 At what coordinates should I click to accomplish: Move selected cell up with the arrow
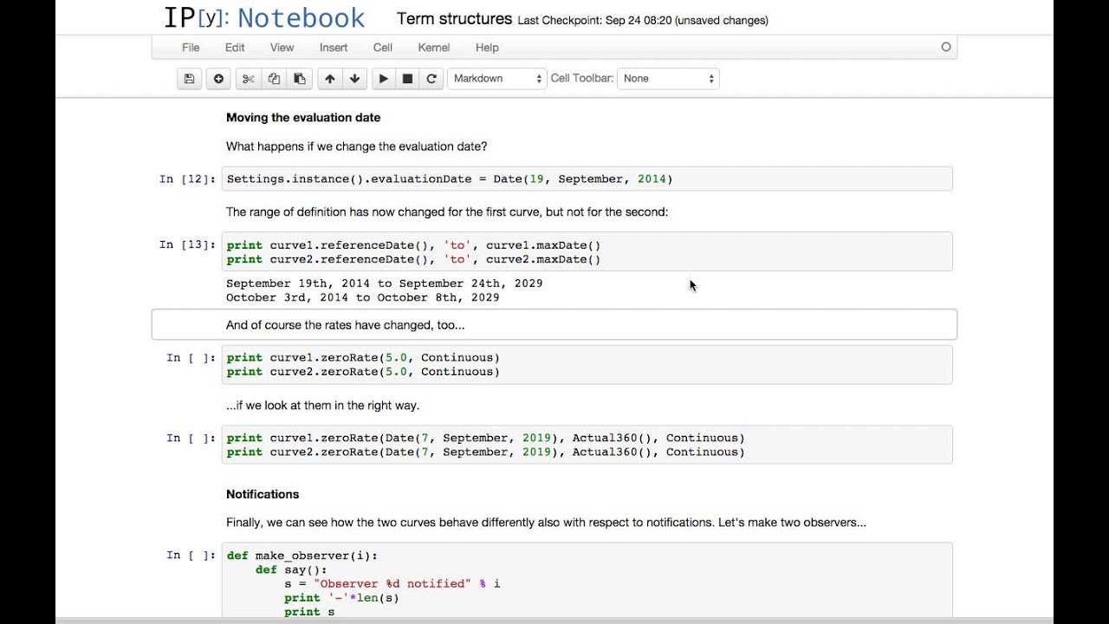[329, 79]
